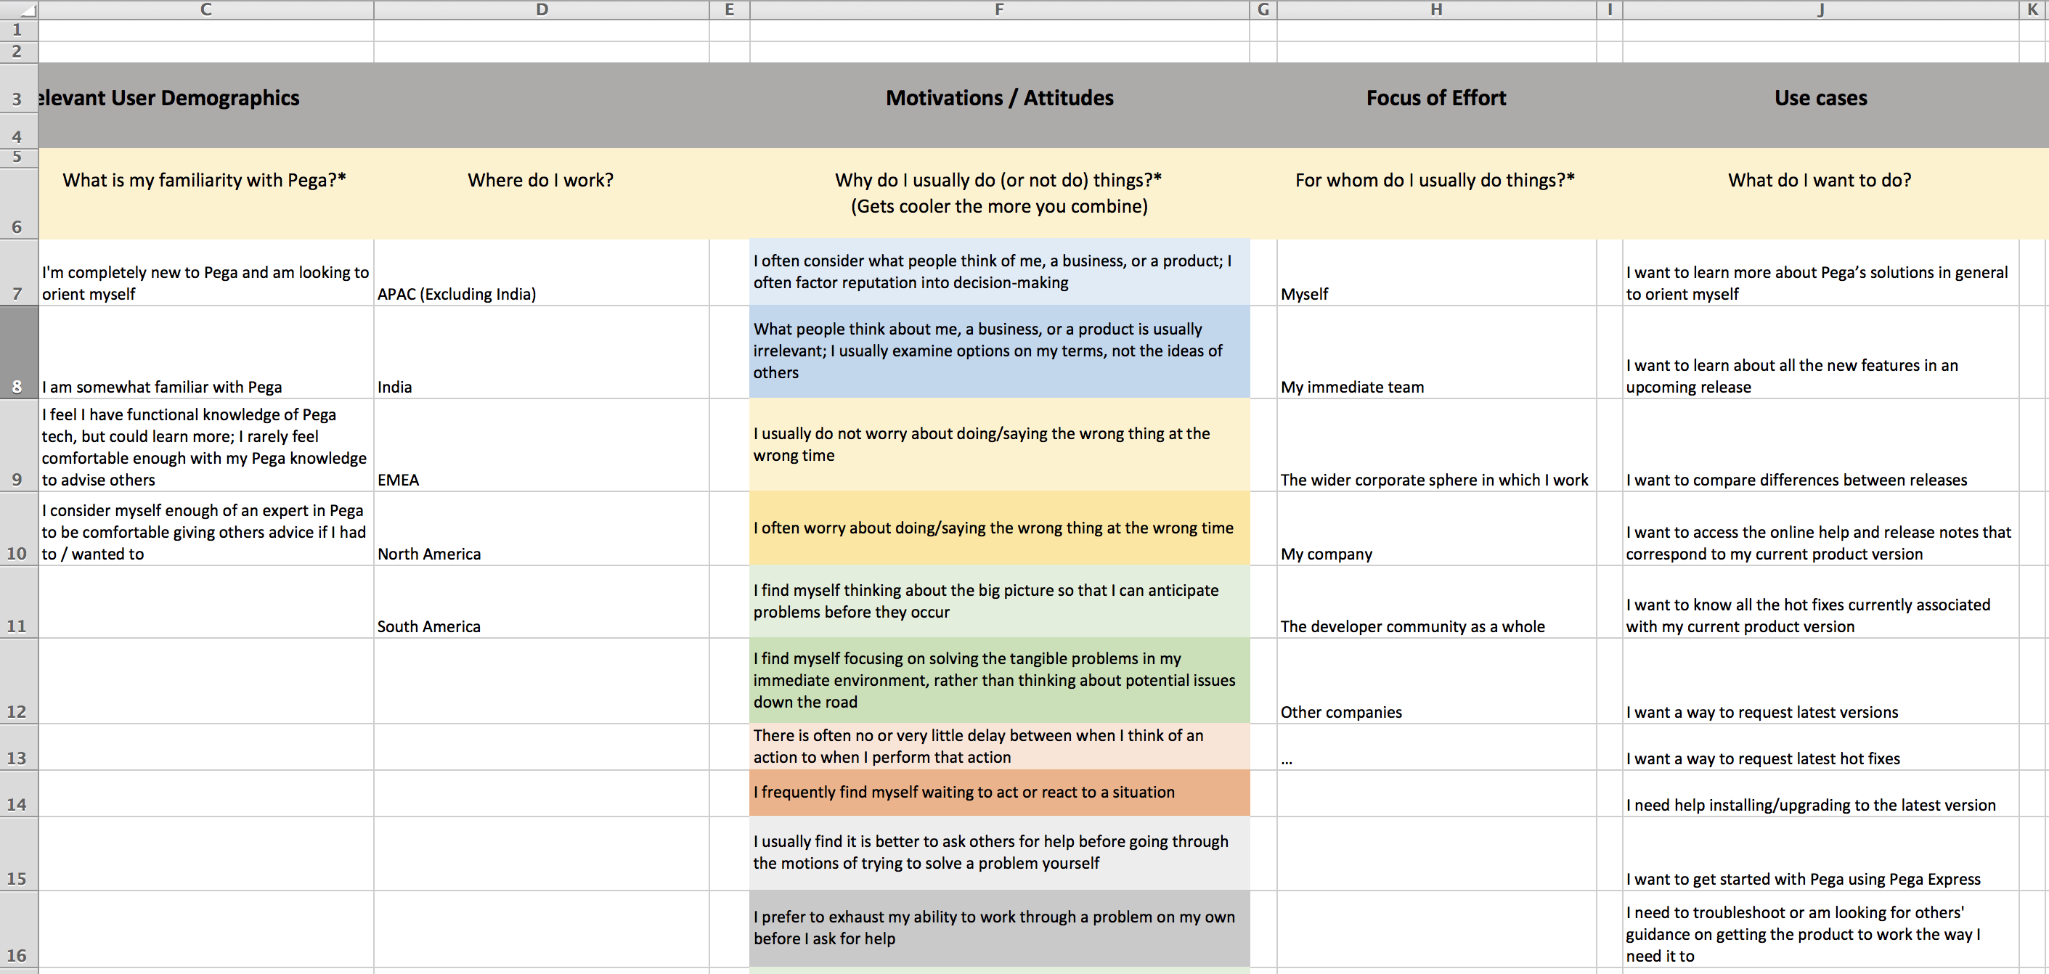Select 'I need help installing/upgrading' cell
Screen dimensions: 2049x974
1821,793
